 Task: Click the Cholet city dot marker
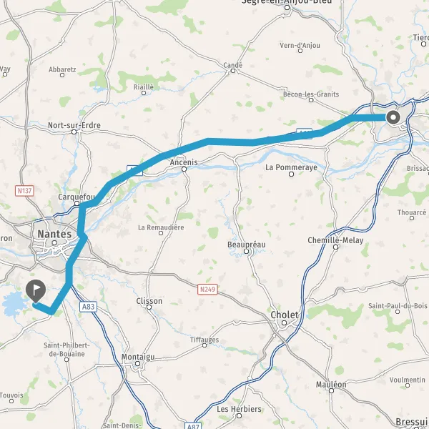tap(285, 323)
